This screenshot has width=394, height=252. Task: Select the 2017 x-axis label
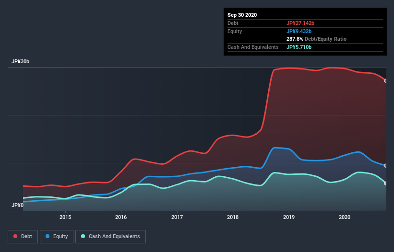click(177, 217)
